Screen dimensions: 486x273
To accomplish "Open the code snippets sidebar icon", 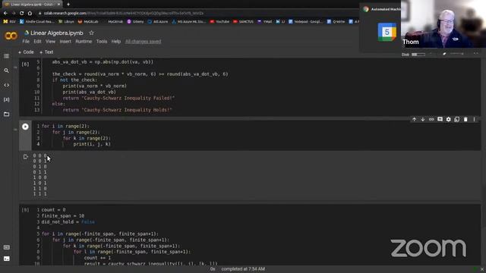I will pyautogui.click(x=7, y=85).
